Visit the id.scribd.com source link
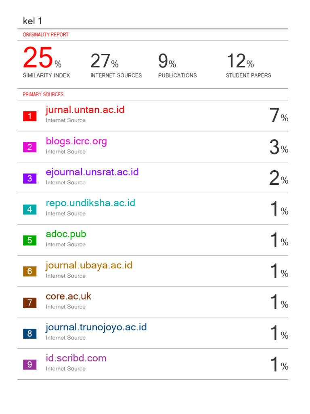This screenshot has height=414, width=310. [76, 358]
